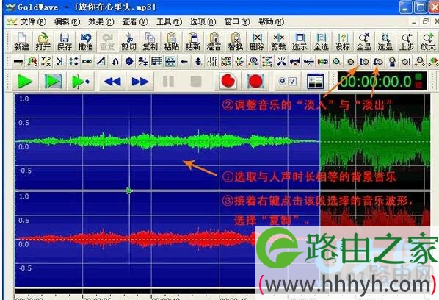Start playback with the green play button
Viewport: 439px width, 300px height.
click(25, 82)
